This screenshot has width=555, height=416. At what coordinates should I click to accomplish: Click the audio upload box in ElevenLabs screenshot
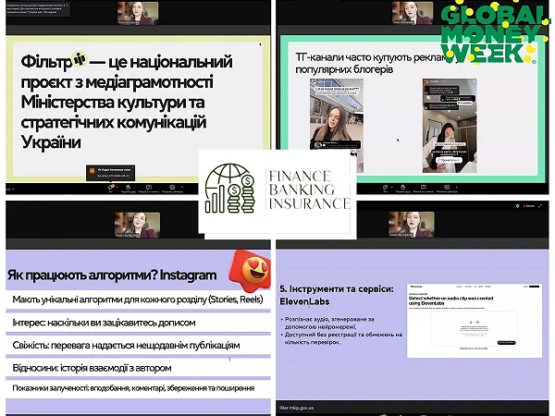pyautogui.click(x=475, y=328)
